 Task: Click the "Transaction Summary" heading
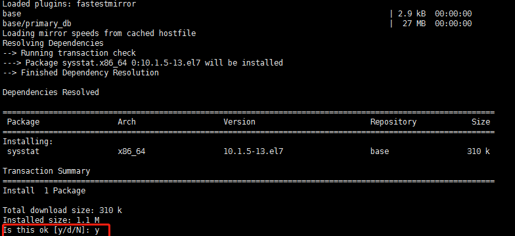point(46,171)
